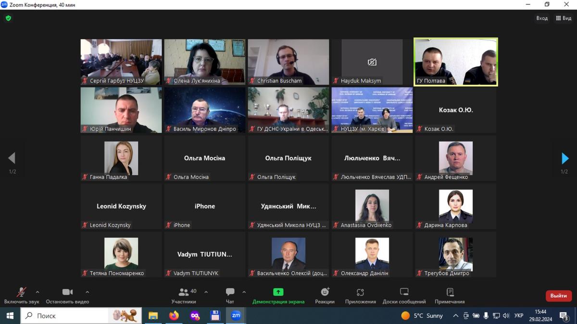Select Christian Buscham video tile
Viewport: 577px width, 324px height.
click(288, 62)
